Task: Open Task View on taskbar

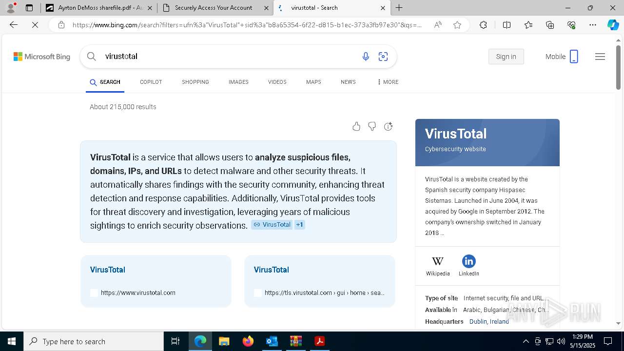Action: [x=175, y=341]
